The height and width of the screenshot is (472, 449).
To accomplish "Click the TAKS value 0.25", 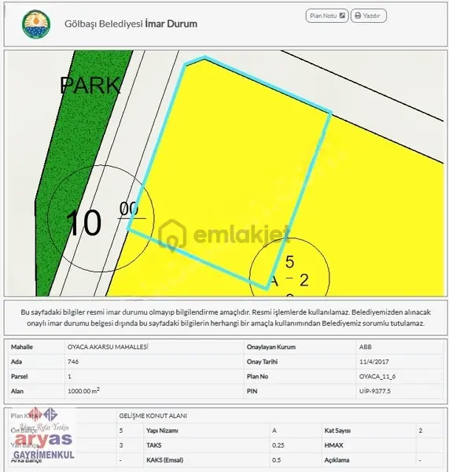I will [x=278, y=445].
